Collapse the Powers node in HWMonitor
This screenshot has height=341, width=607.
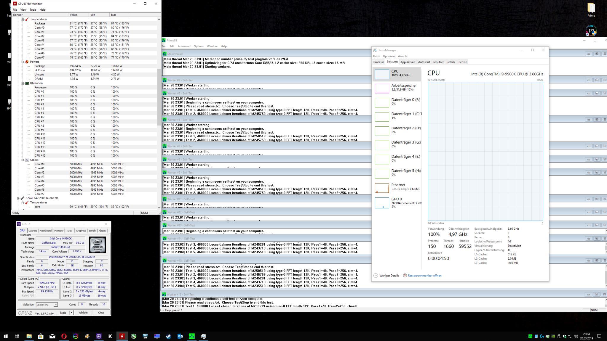coord(23,62)
